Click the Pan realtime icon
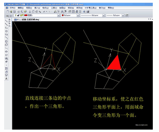 click(55, 12)
